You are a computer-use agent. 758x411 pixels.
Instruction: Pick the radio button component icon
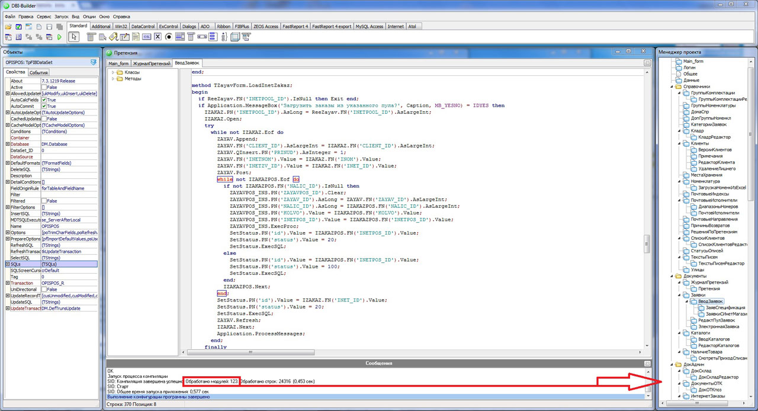coord(169,37)
